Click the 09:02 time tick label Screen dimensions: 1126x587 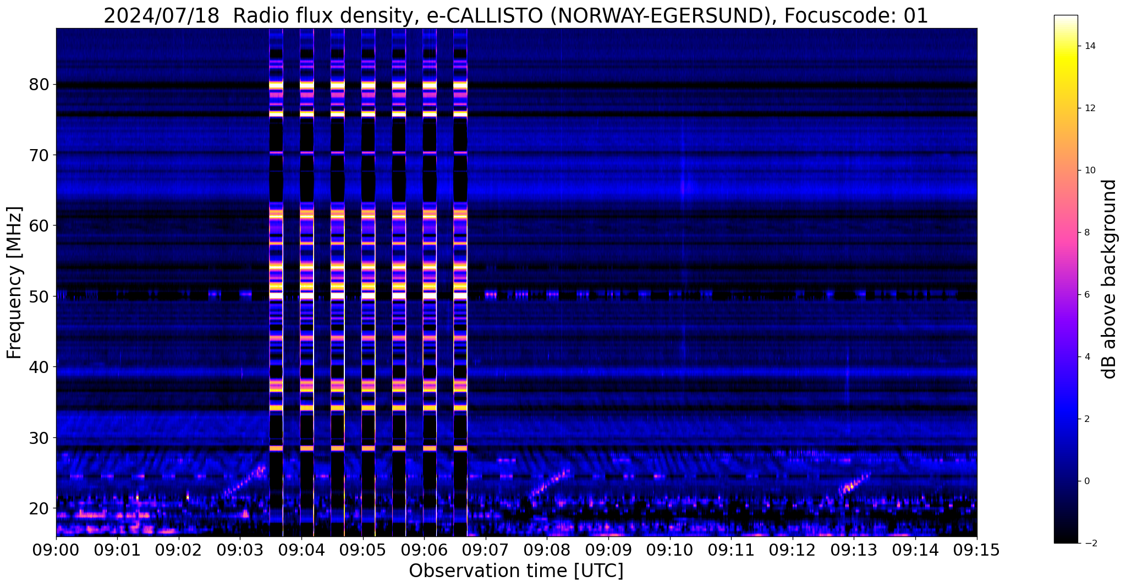179,550
